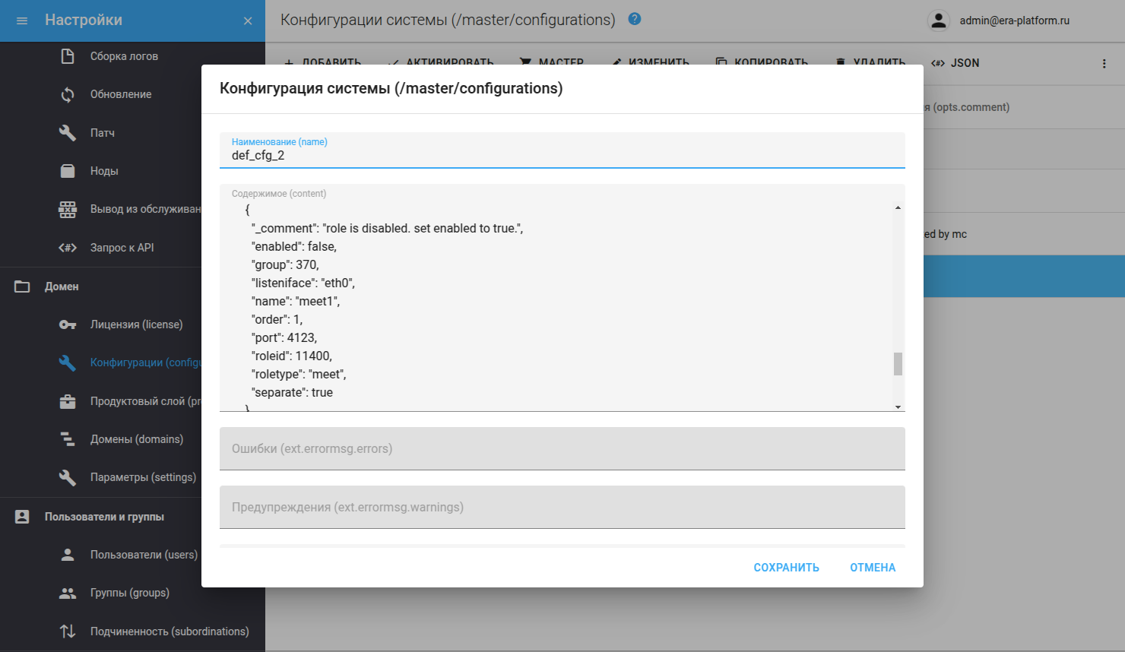Screen dimensions: 1125x652
Task: Open the Пользователи (users) icon
Action: (x=68, y=554)
